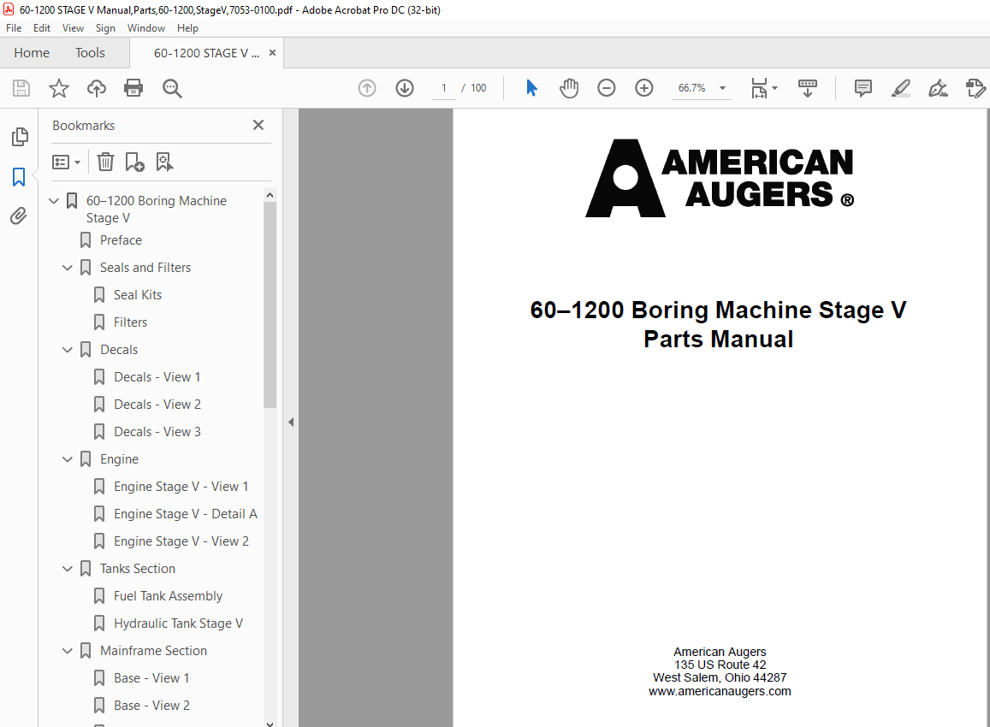
Task: Click the www.americanaugers.com link in document
Action: tap(720, 691)
